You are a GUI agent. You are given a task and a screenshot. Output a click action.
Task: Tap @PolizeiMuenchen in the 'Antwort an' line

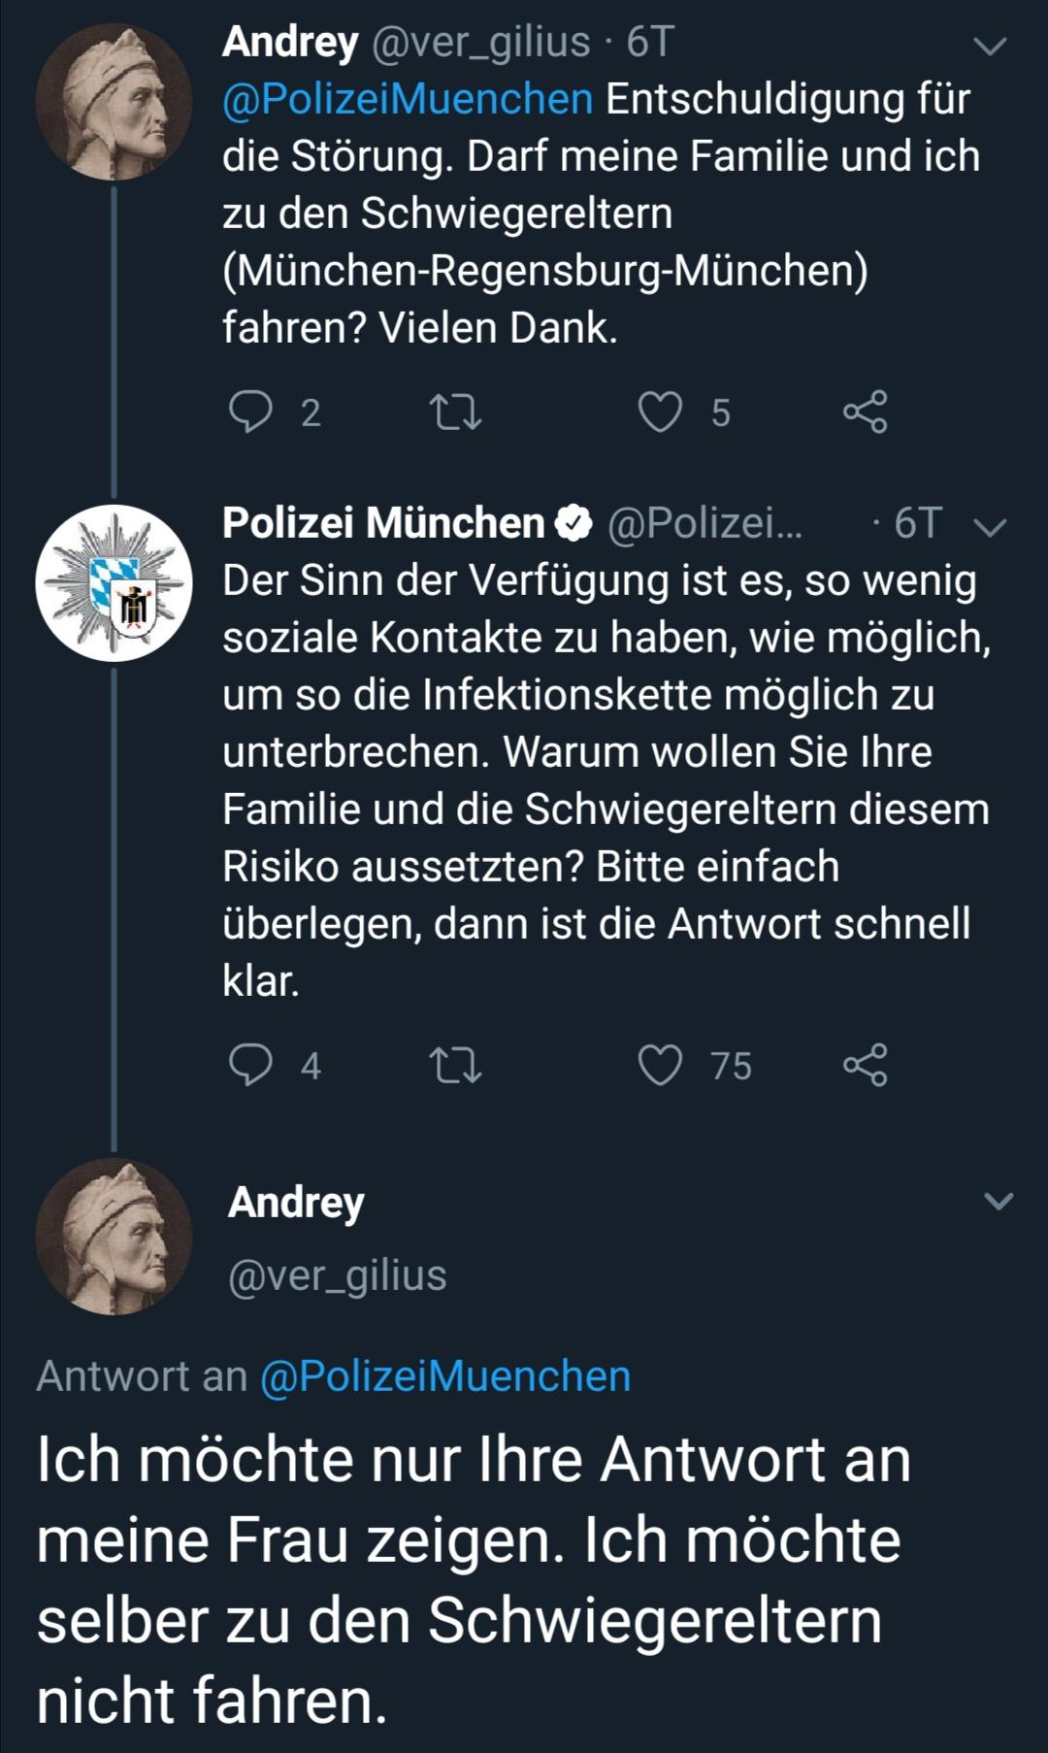(x=445, y=1376)
